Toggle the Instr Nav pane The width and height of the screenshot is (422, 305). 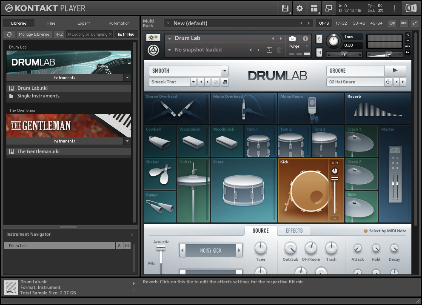pos(126,34)
